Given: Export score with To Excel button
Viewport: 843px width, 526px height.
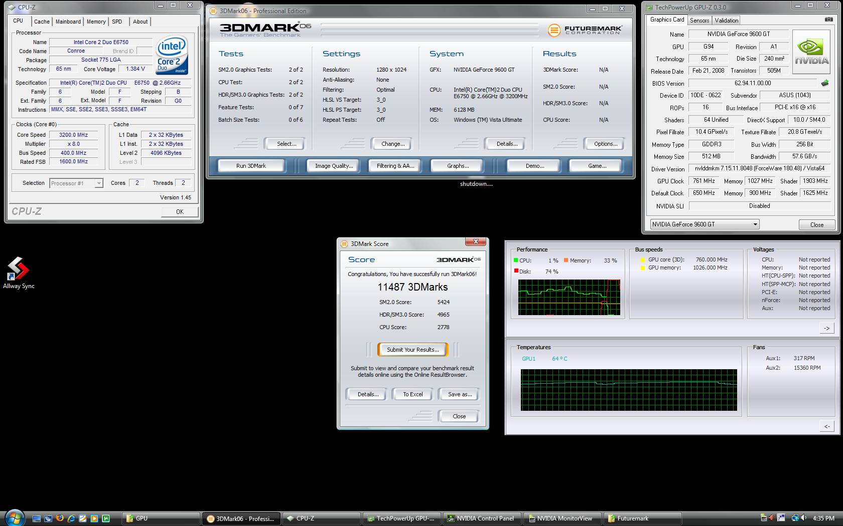Looking at the screenshot, I should pyautogui.click(x=412, y=394).
